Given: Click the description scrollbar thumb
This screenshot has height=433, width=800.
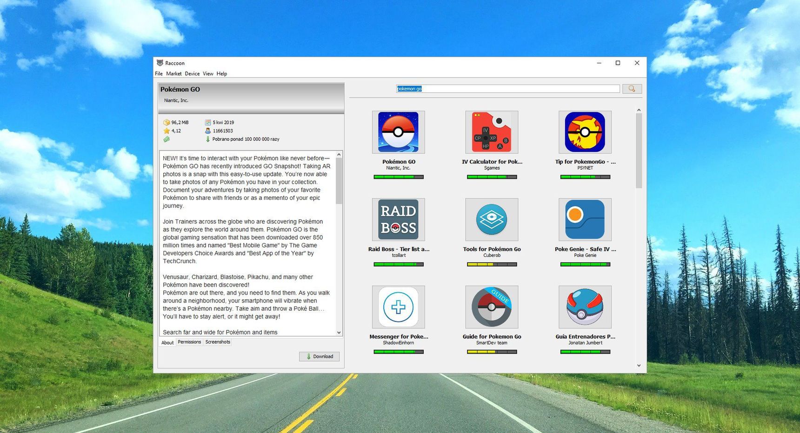Looking at the screenshot, I should click(339, 181).
